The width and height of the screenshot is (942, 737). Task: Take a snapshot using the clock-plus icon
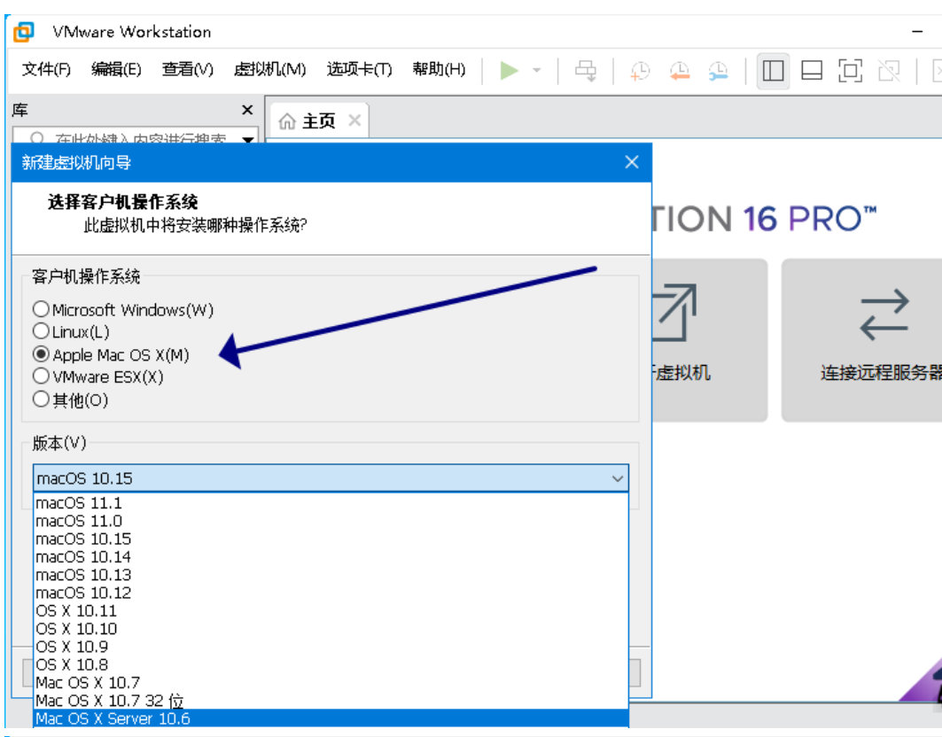[640, 71]
